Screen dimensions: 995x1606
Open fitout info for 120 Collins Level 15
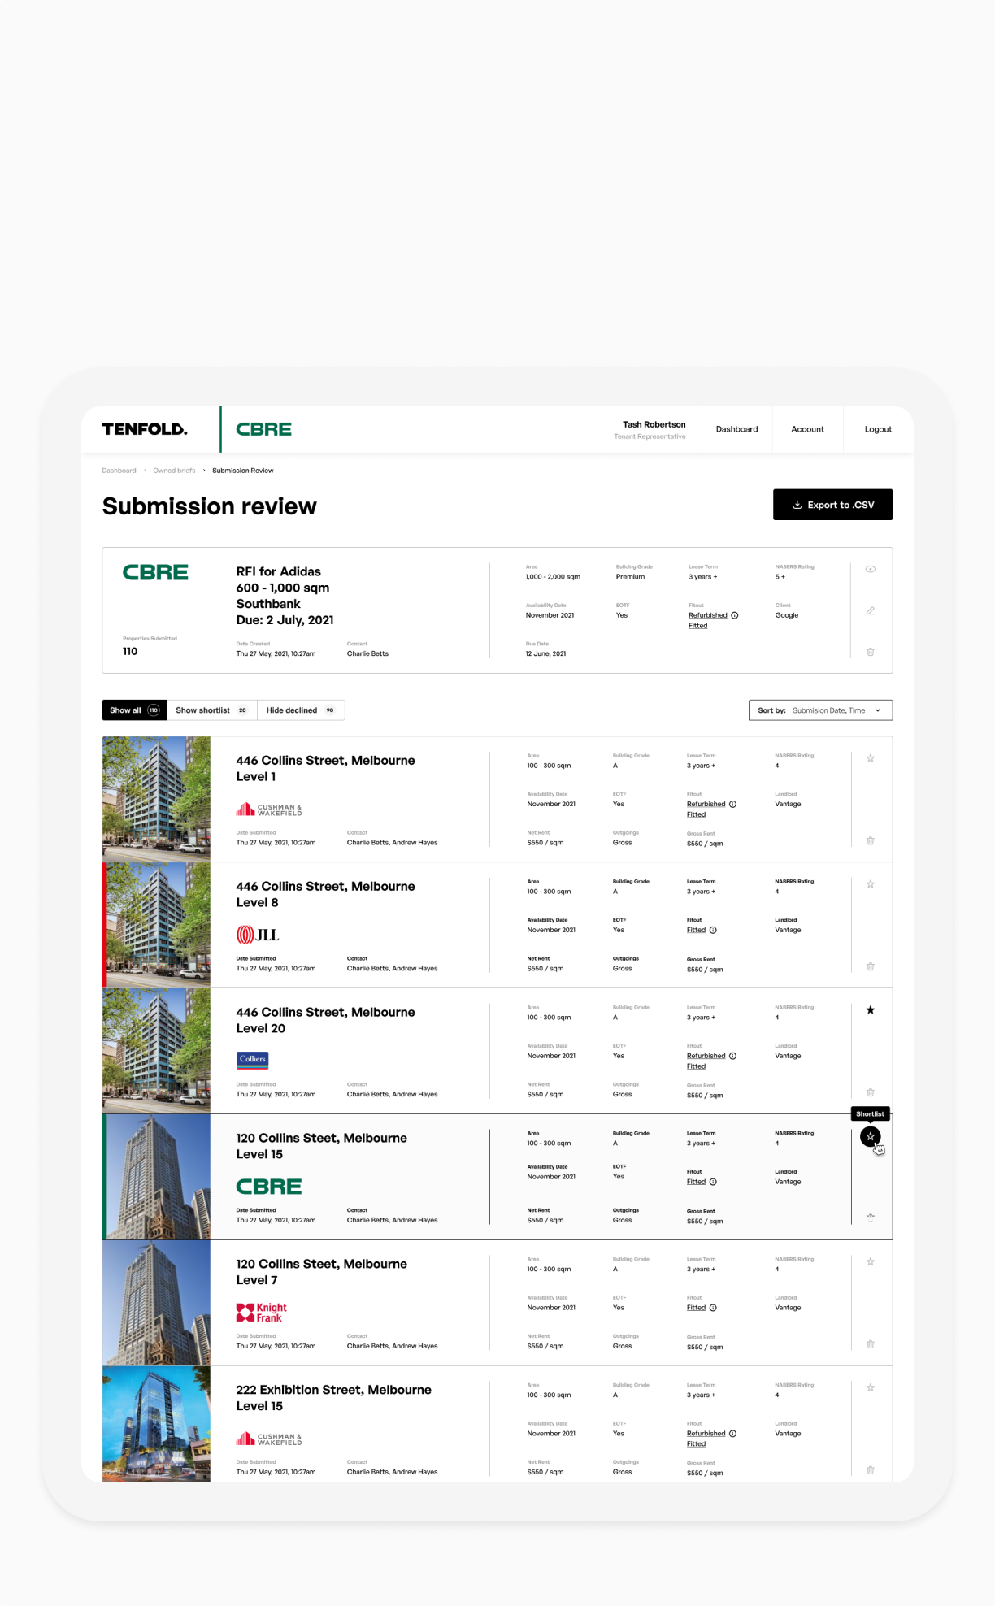point(713,1182)
